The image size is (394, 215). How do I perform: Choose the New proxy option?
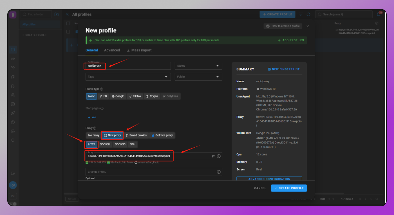112,135
